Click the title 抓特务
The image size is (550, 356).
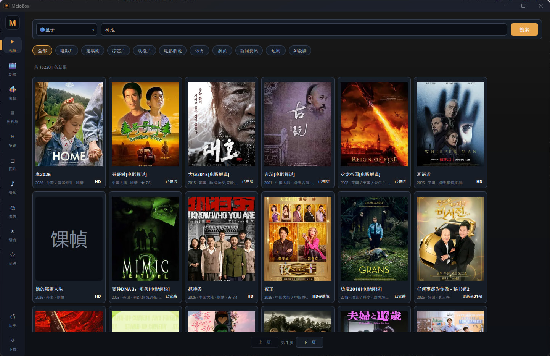point(195,289)
